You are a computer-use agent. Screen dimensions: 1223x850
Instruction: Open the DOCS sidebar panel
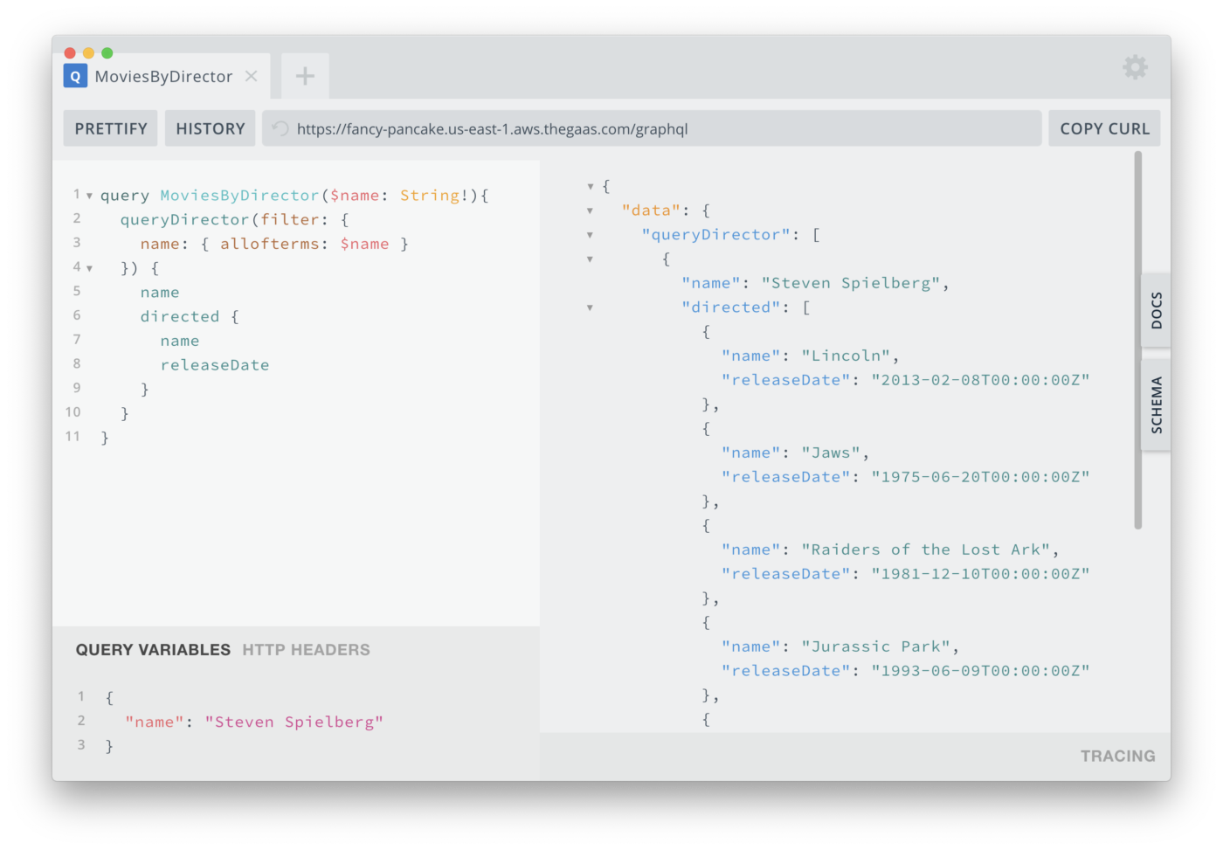(1156, 310)
